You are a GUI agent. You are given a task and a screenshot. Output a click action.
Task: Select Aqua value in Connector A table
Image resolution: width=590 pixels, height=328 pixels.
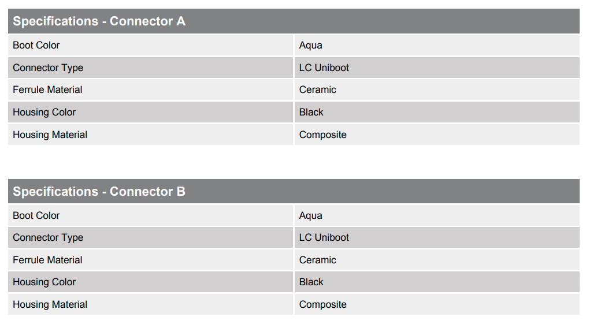point(310,45)
